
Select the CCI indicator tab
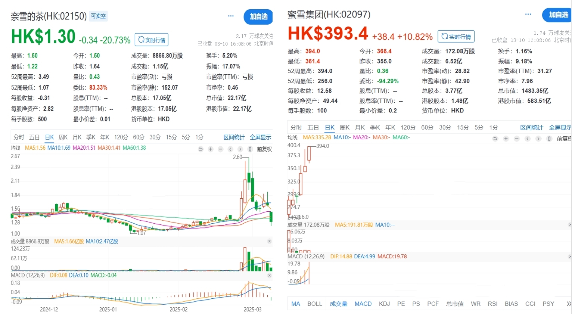pos(530,304)
